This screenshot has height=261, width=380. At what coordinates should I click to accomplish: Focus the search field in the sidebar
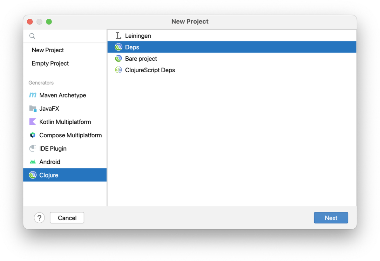tap(65, 36)
